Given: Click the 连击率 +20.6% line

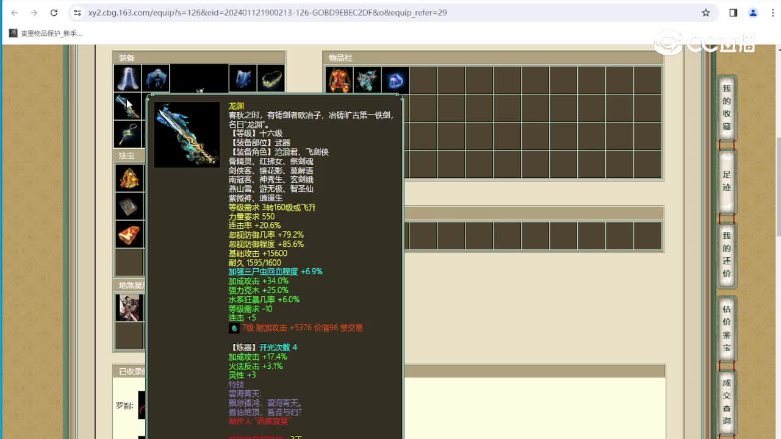Looking at the screenshot, I should 254,226.
